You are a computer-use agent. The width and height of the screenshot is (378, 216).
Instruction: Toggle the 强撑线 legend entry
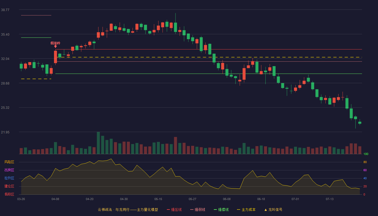tap(221, 210)
